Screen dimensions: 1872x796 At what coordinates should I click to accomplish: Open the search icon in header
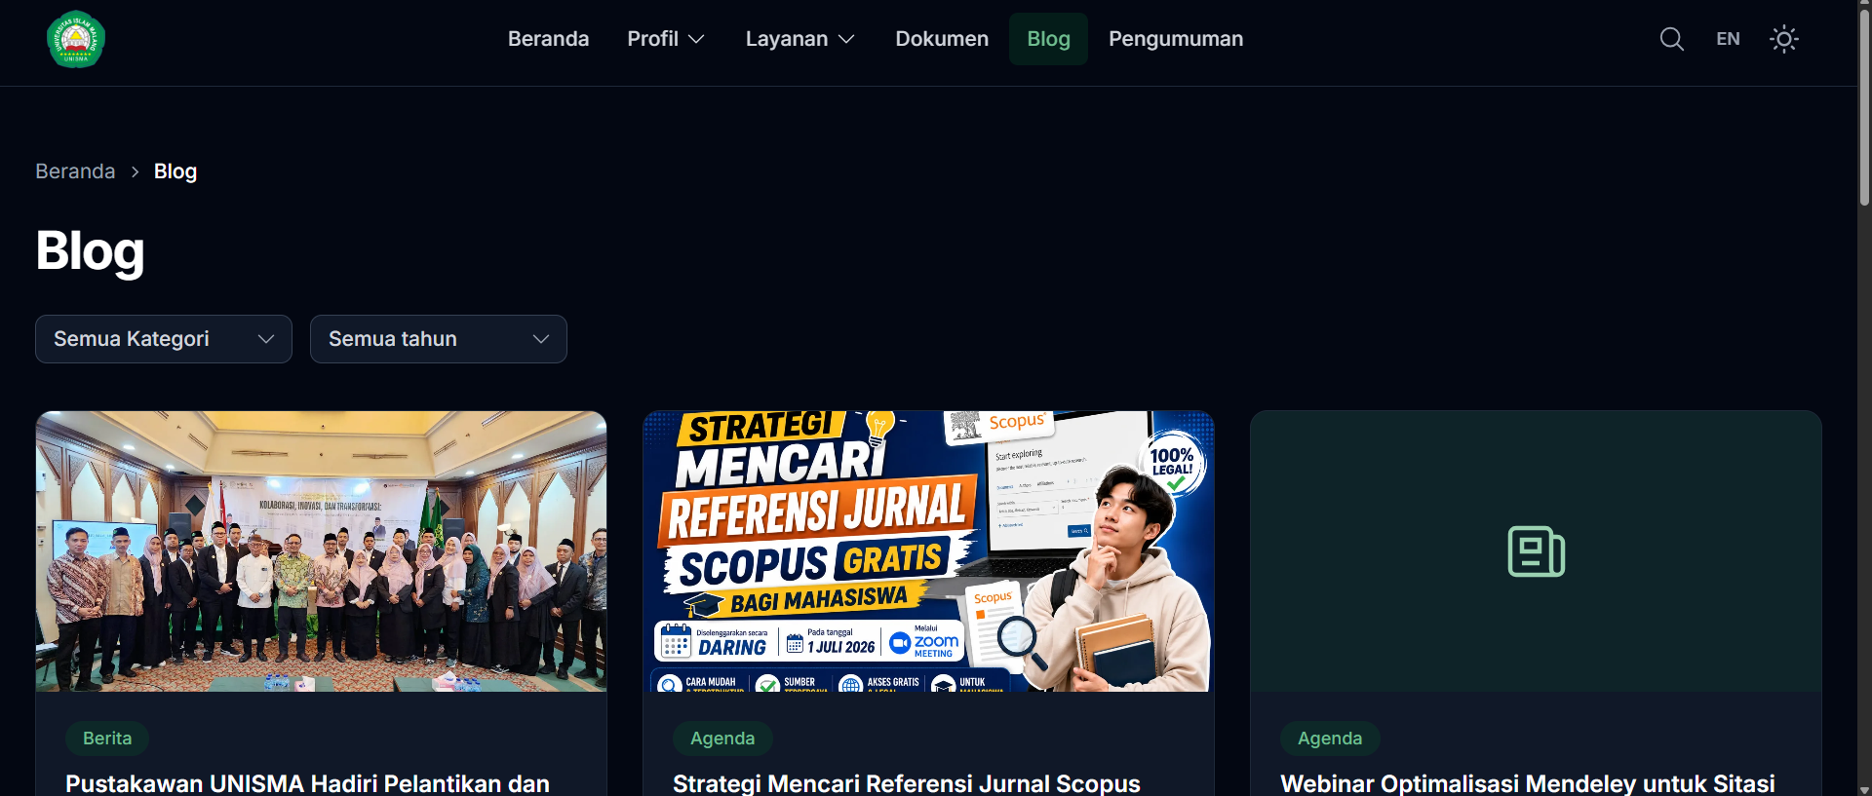pos(1672,39)
